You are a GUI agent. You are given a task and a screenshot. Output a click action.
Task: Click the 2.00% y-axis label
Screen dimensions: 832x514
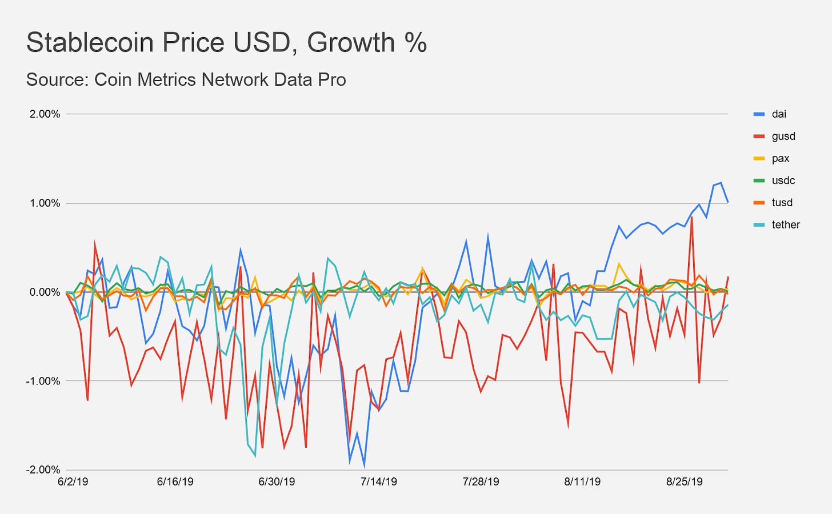[45, 114]
